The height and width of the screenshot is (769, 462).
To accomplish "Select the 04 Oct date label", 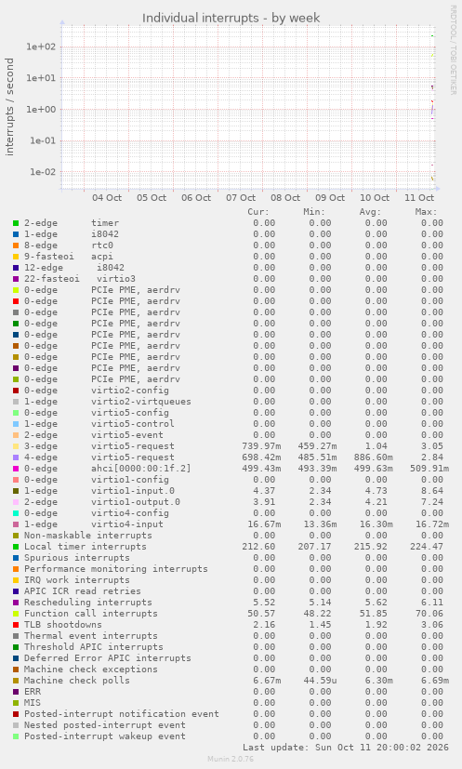I will [x=107, y=198].
